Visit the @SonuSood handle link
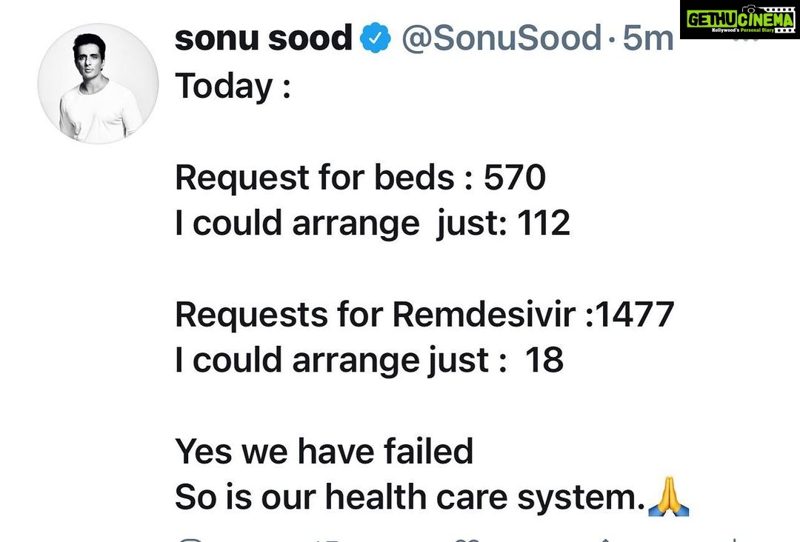The width and height of the screenshot is (800, 542). pyautogui.click(x=501, y=38)
